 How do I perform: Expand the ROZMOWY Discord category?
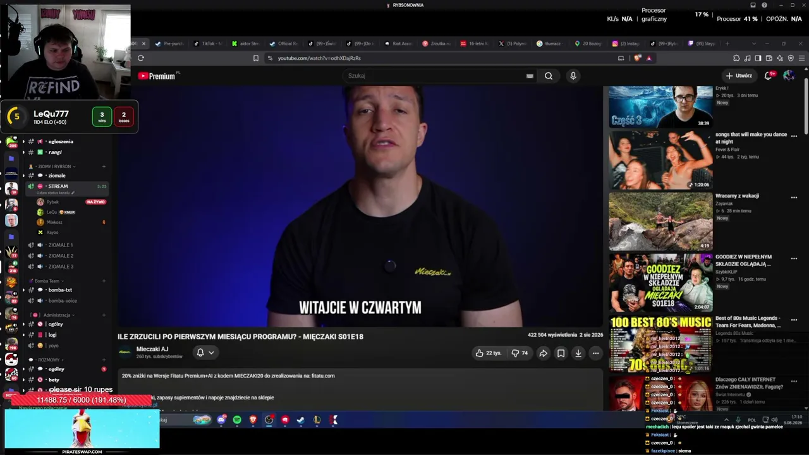(46, 360)
